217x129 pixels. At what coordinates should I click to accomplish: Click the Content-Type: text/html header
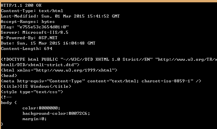(32, 11)
